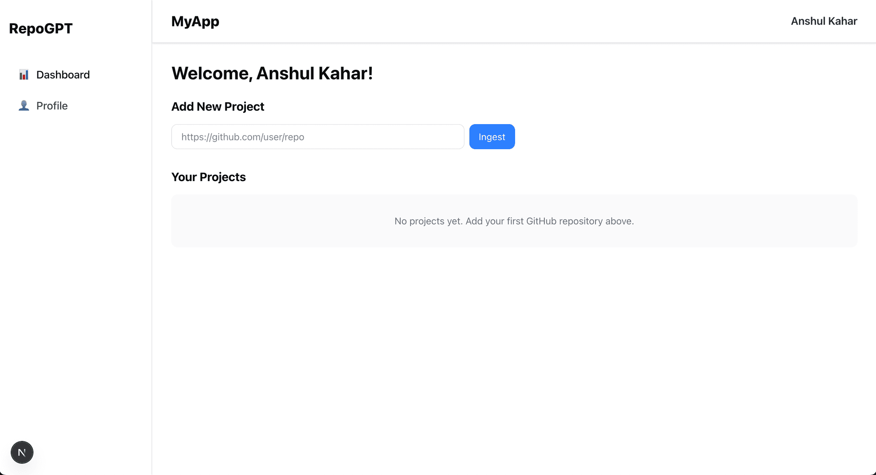Click the Dashboard bar chart icon

tap(24, 75)
